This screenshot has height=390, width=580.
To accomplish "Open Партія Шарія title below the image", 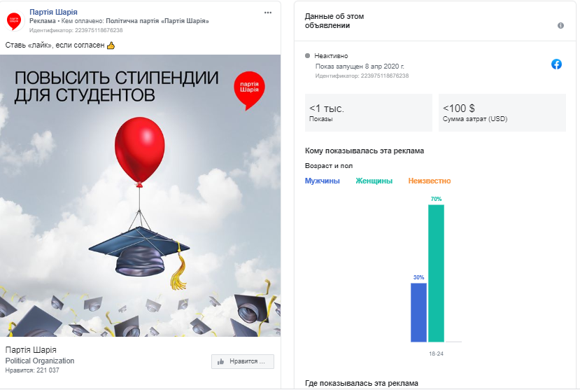I will click(x=31, y=349).
